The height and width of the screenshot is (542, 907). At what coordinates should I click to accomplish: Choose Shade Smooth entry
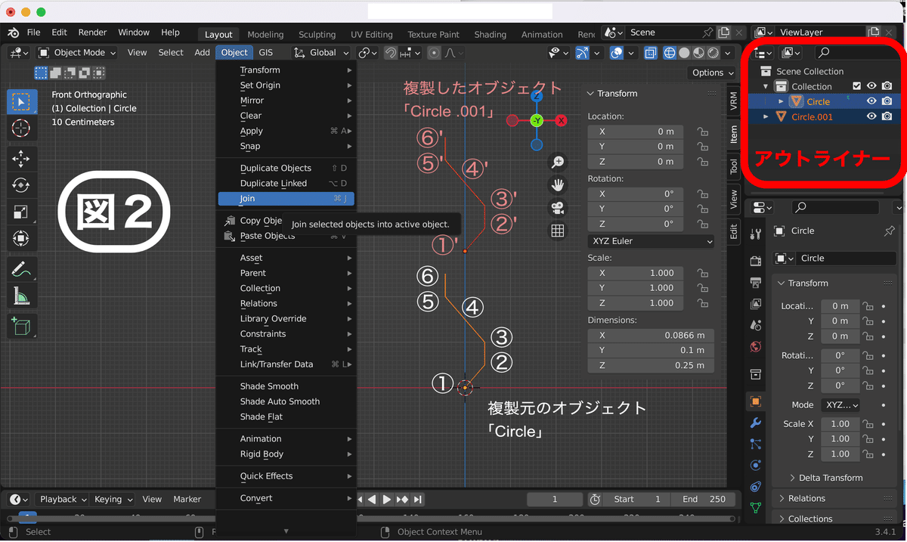tap(286, 386)
